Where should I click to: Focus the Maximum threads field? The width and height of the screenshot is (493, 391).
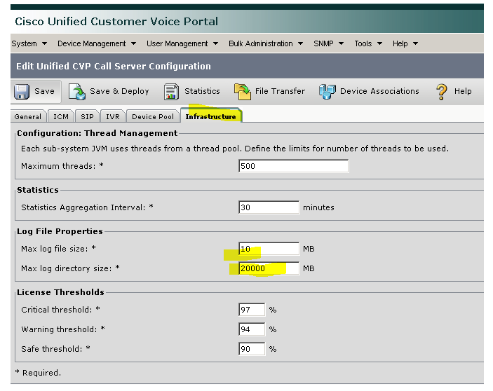tap(293, 166)
